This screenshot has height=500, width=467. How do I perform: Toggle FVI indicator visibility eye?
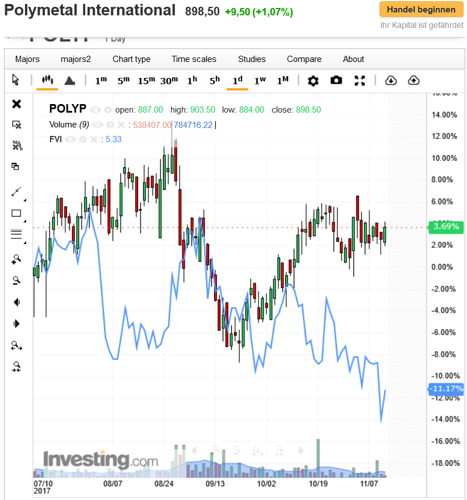[x=70, y=139]
